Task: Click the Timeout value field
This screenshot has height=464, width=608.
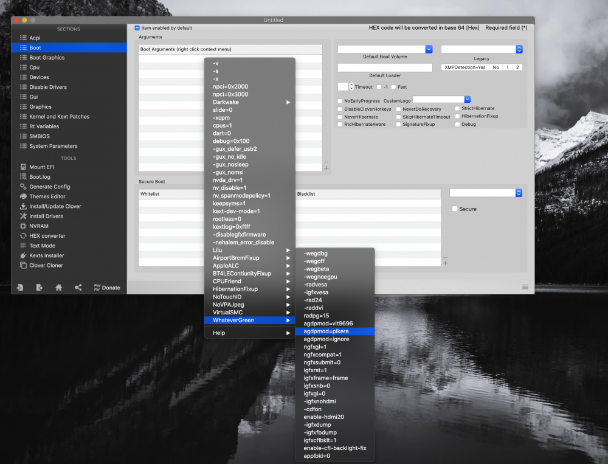Action: pyautogui.click(x=343, y=86)
